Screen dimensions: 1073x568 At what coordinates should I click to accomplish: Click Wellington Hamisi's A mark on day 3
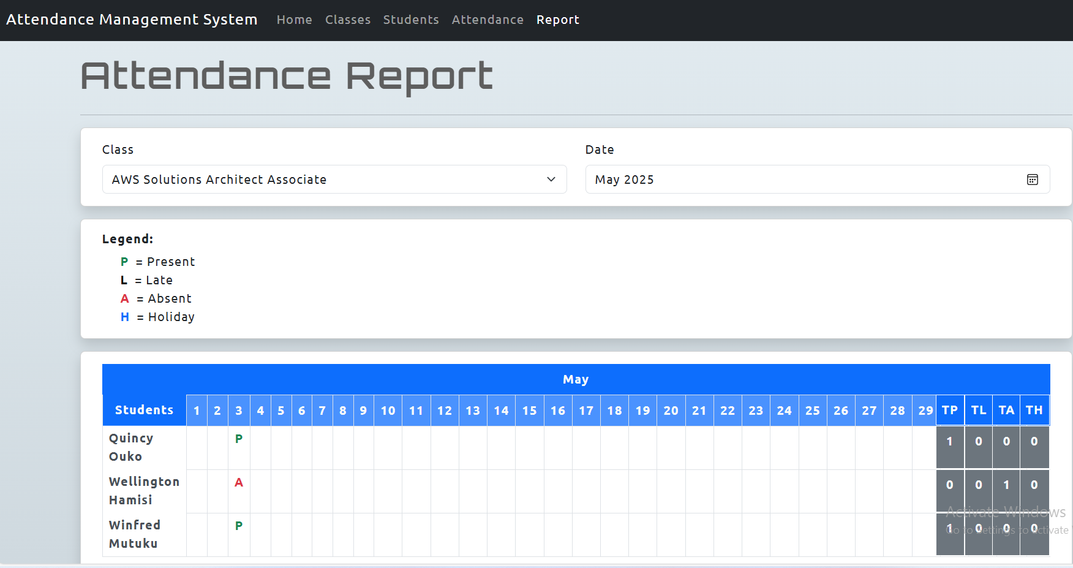(x=239, y=482)
